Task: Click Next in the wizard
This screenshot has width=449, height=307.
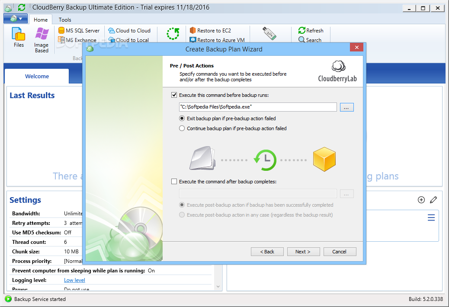Action: click(x=303, y=252)
